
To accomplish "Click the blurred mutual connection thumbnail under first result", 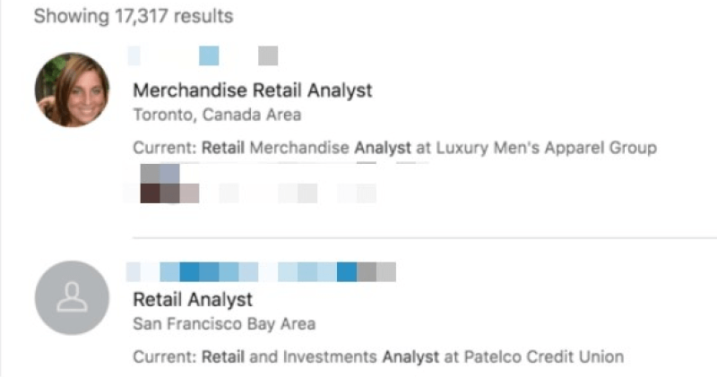I will click(x=160, y=184).
